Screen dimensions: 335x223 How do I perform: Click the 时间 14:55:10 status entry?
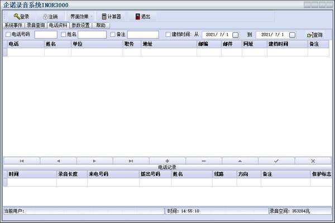(217, 211)
